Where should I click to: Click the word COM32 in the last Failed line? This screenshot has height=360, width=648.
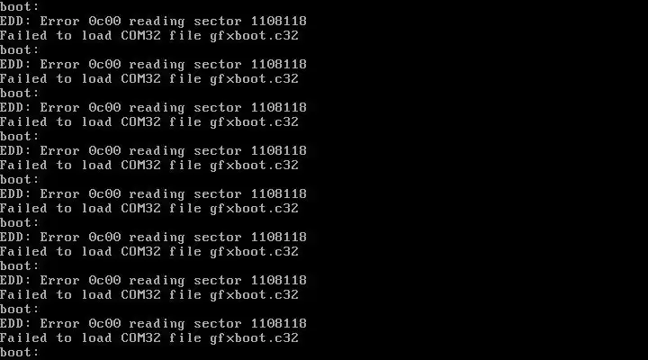click(140, 337)
